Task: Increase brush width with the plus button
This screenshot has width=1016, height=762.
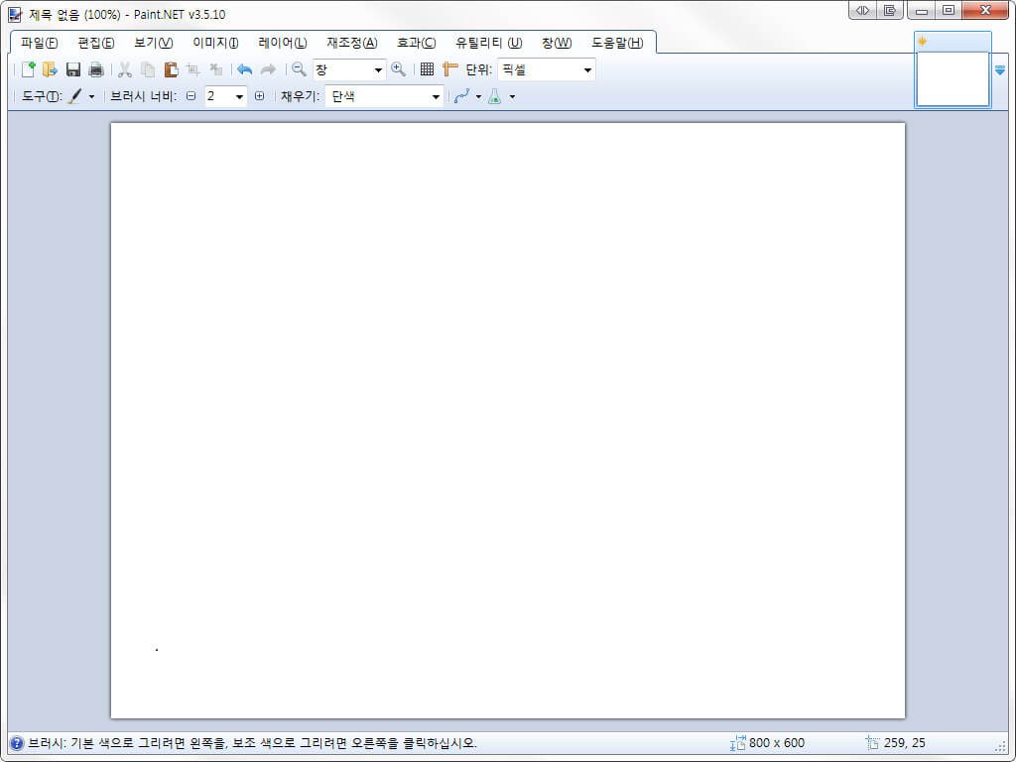Action: 259,96
